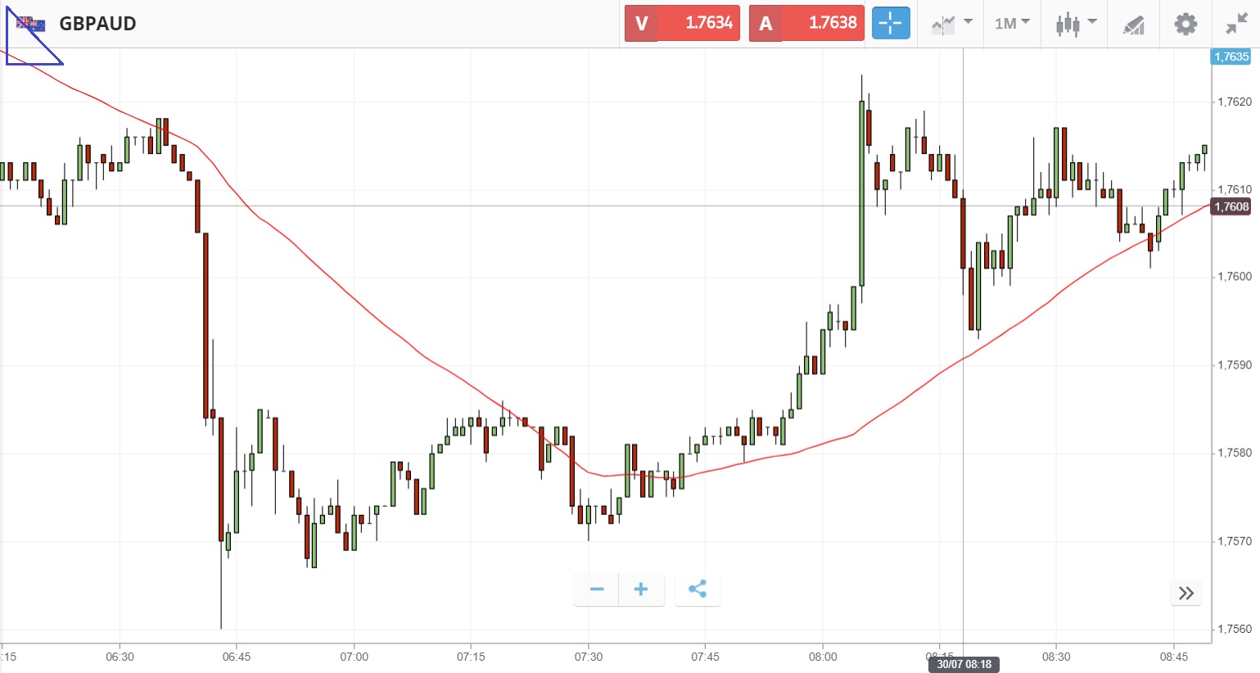
Task: Select the drawing tools pencil icon
Action: tap(1133, 25)
